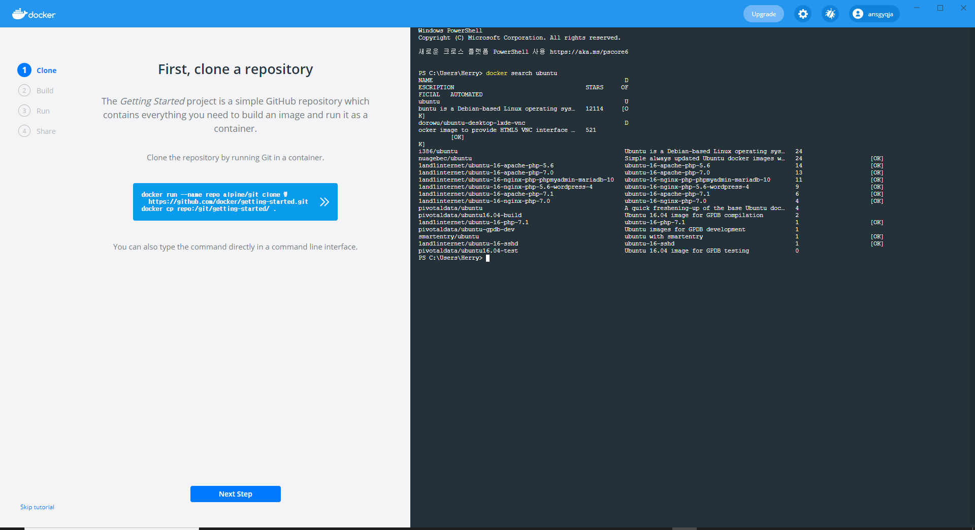975x530 pixels.
Task: Open the troubleshoot bug icon
Action: 830,14
